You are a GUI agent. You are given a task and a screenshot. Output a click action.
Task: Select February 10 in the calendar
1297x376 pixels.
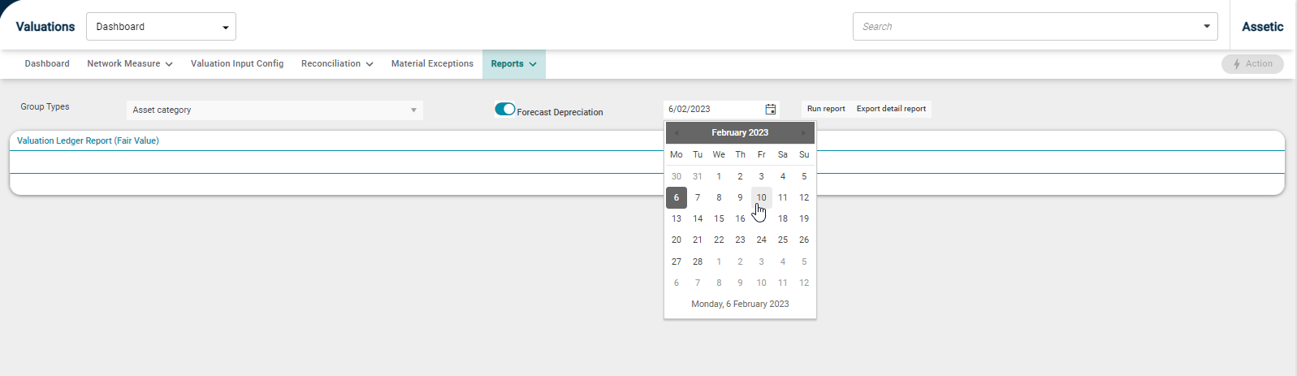761,197
